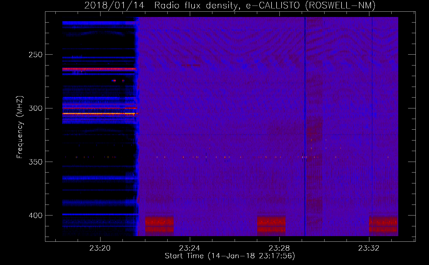This screenshot has height=265, width=429.
Task: Click the 250 frequency tick label
Action: [36, 55]
